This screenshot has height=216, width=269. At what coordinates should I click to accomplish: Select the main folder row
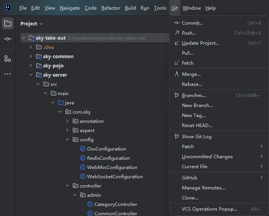pyautogui.click(x=95, y=93)
